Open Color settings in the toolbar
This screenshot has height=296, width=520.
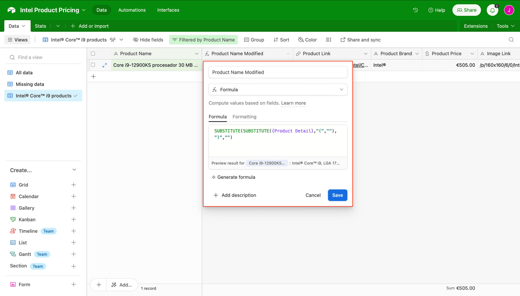click(307, 40)
